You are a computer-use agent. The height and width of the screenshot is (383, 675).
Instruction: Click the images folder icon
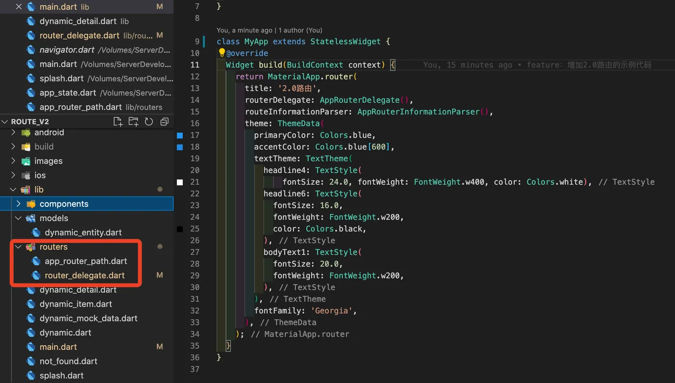[26, 161]
